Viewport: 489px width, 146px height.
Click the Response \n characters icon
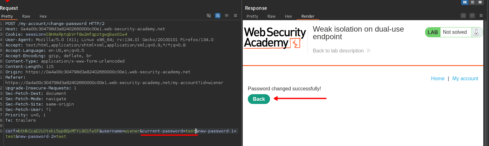pos(472,15)
